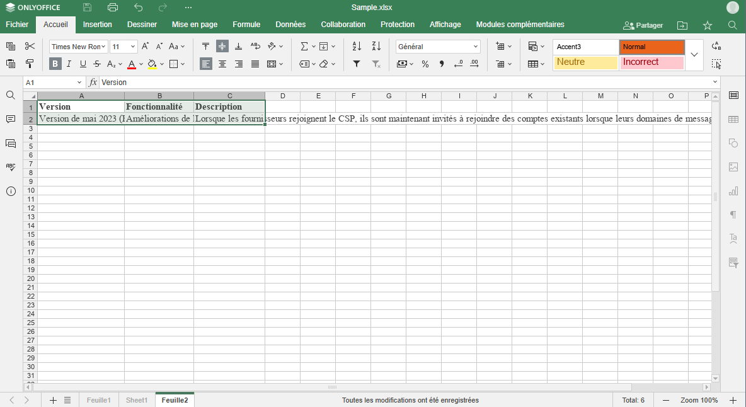Apply percent style formatting
The height and width of the screenshot is (407, 746).
pos(425,64)
